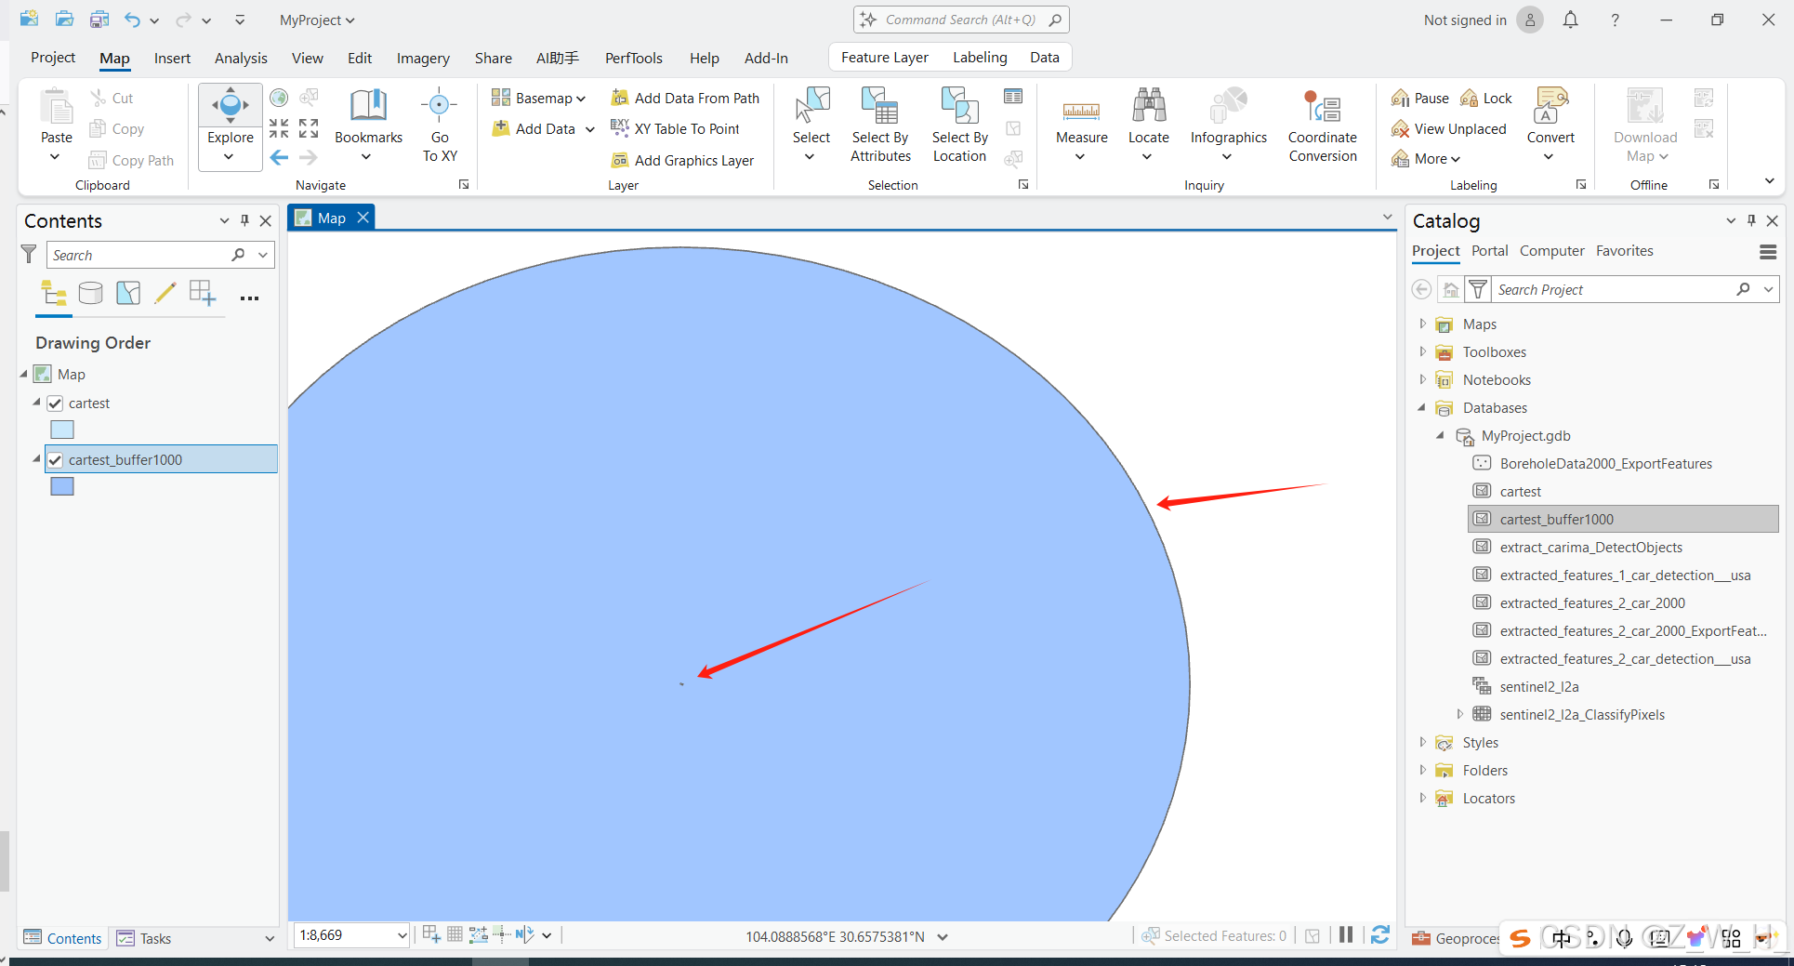Image resolution: width=1794 pixels, height=966 pixels.
Task: Open the Imagery ribbon tab
Action: [x=423, y=58]
